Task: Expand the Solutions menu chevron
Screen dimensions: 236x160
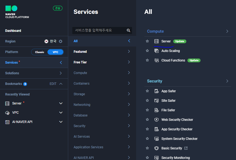Action: [x=61, y=73]
